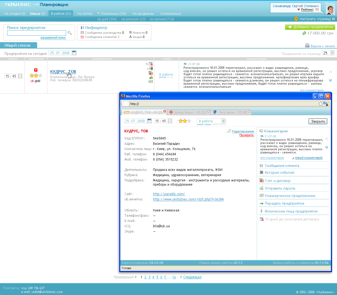Click the padlock icon beside Отправить пароль
Image resolution: width=337 pixels, height=295 pixels.
261,188
